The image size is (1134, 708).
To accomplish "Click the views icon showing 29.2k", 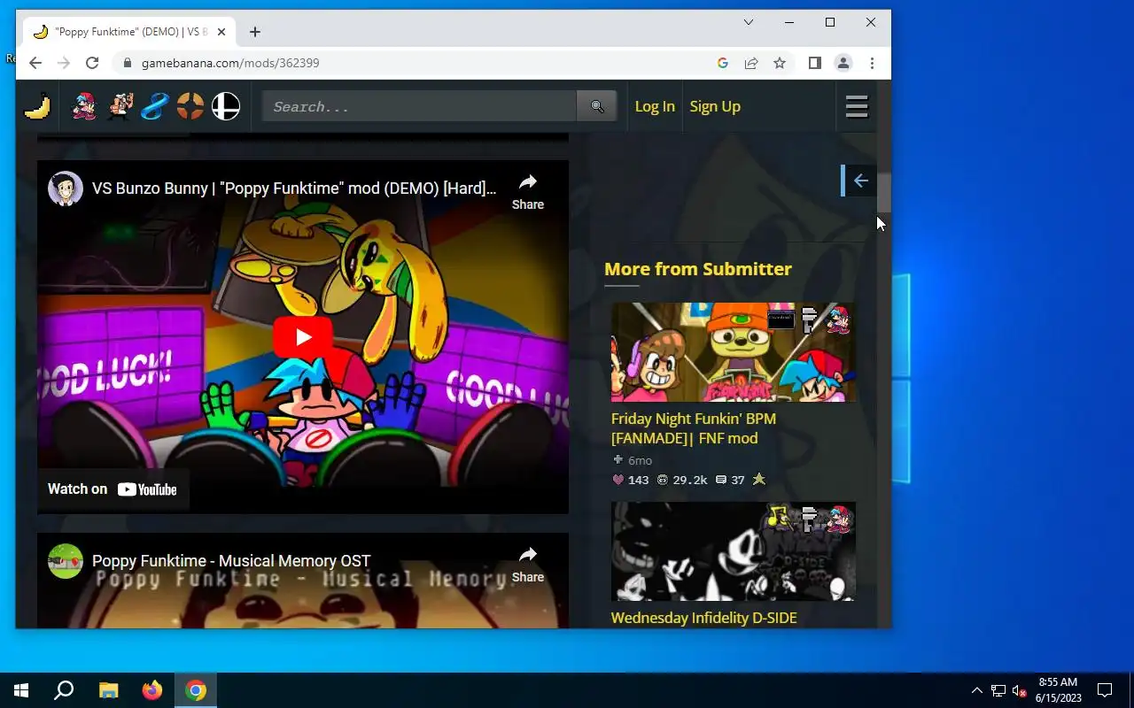I will (x=663, y=480).
